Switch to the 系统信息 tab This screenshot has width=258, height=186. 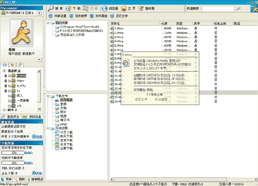click(33, 117)
